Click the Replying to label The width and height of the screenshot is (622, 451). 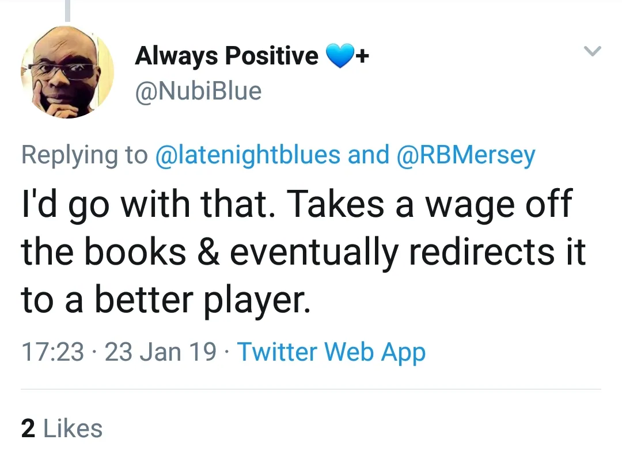coord(85,155)
